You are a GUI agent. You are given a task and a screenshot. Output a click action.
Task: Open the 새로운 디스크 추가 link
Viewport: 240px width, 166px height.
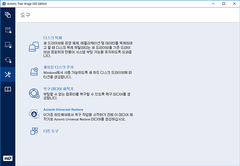point(58,67)
